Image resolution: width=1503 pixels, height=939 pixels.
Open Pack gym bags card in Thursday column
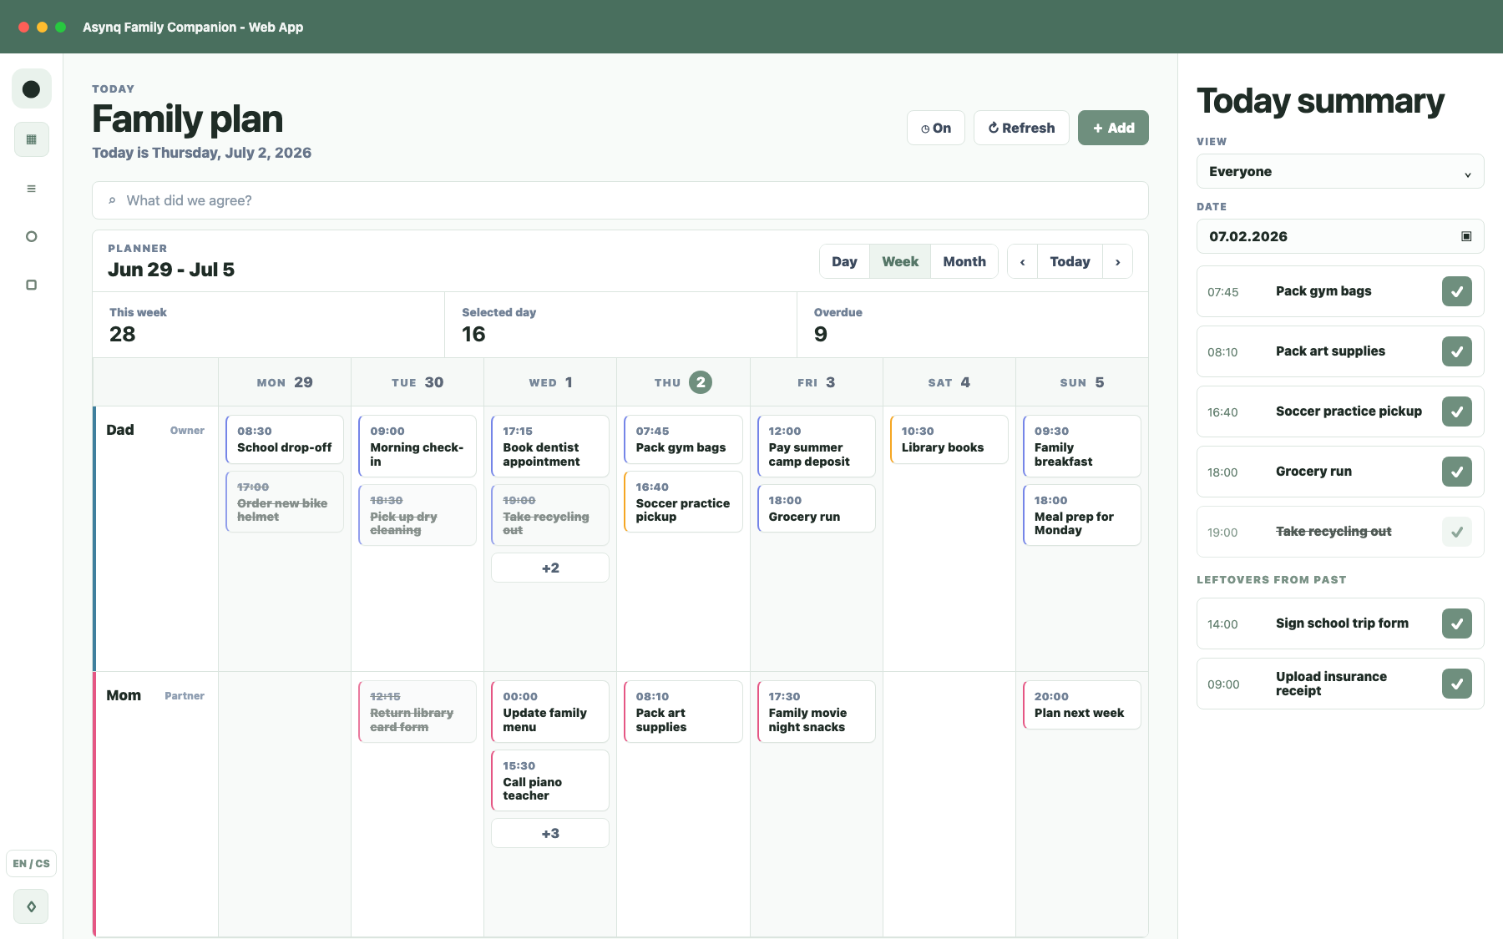pyautogui.click(x=683, y=439)
